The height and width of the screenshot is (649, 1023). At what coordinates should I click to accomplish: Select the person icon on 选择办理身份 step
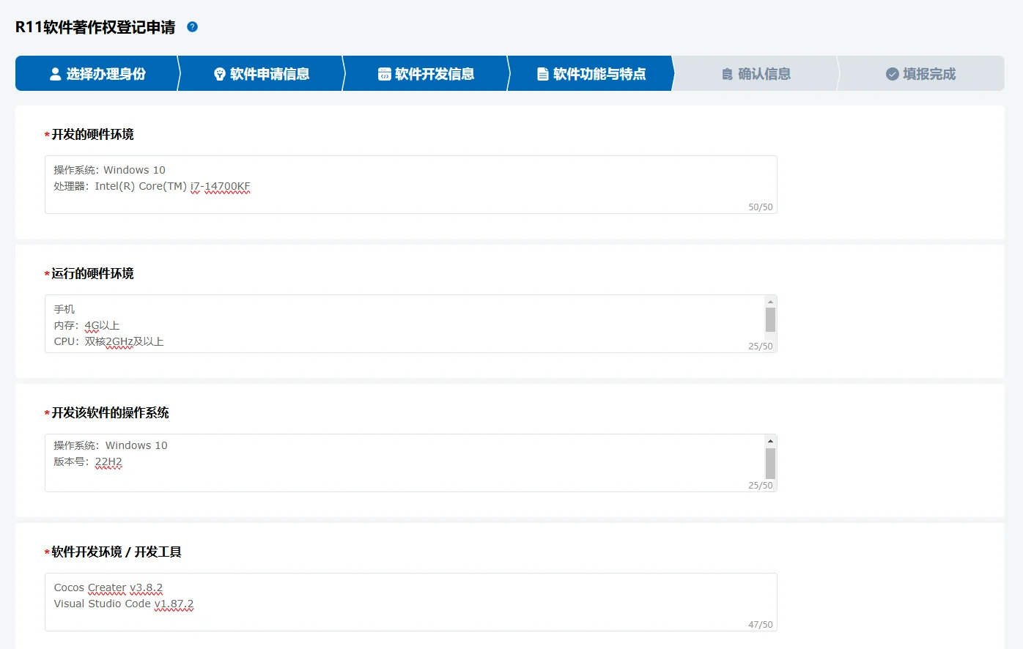[x=54, y=73]
